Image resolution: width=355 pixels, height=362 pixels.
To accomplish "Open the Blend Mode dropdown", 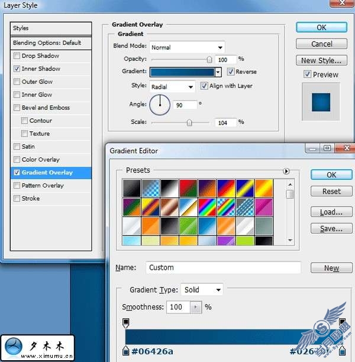I will click(x=187, y=47).
